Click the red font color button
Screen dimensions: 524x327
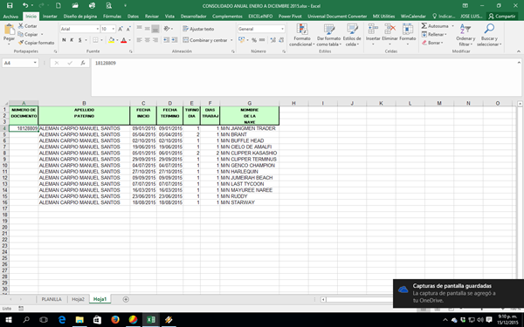pyautogui.click(x=124, y=40)
